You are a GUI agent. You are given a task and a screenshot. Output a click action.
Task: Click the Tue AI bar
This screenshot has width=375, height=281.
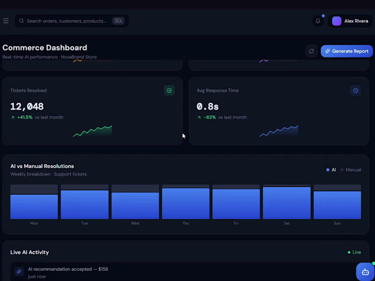coord(85,205)
